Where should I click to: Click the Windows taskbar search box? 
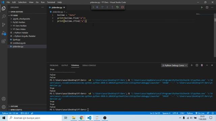click(35, 118)
